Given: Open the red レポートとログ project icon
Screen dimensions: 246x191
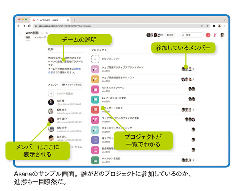Looking at the screenshot, I should (x=95, y=110).
